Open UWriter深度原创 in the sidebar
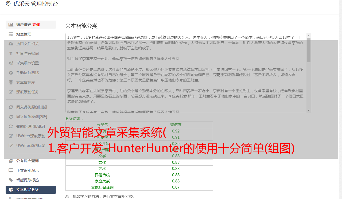Viewport: 342px width, 199px height. [31, 136]
